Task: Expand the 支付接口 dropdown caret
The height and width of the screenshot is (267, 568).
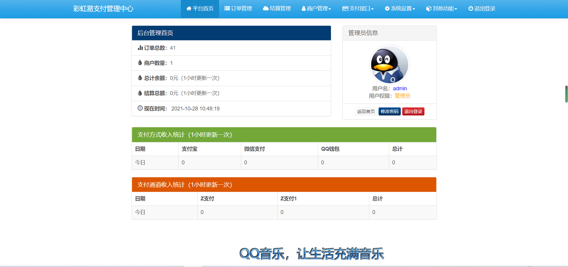Action: pos(372,9)
